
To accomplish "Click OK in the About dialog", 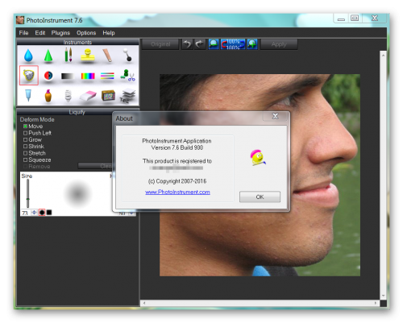I will pos(260,197).
